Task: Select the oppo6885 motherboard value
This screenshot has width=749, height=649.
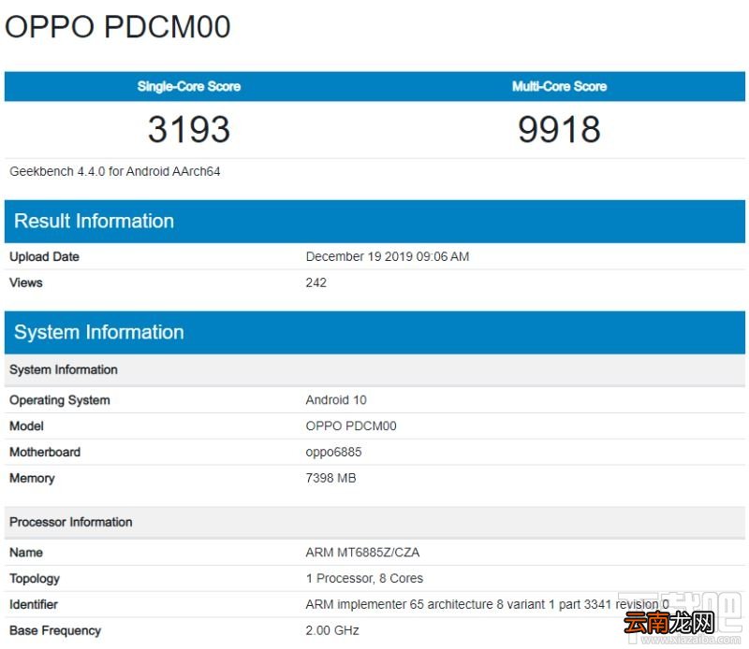Action: (333, 453)
